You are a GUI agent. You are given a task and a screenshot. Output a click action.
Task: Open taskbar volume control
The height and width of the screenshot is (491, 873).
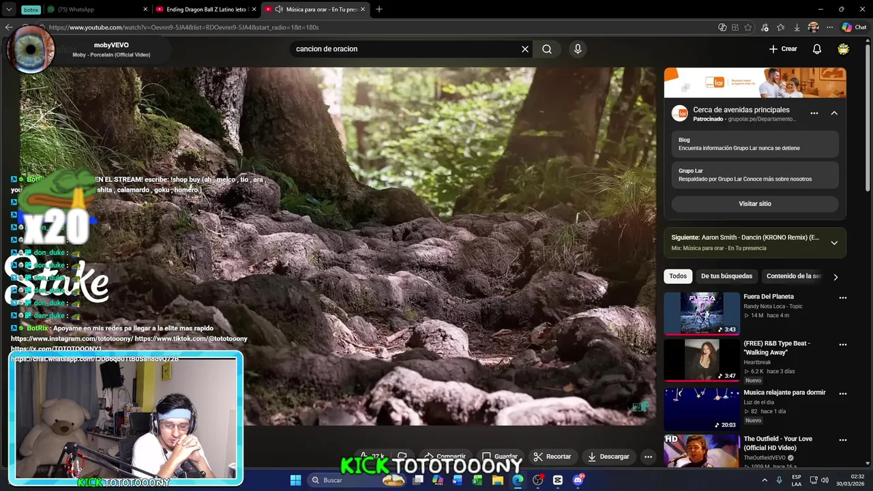(x=825, y=480)
